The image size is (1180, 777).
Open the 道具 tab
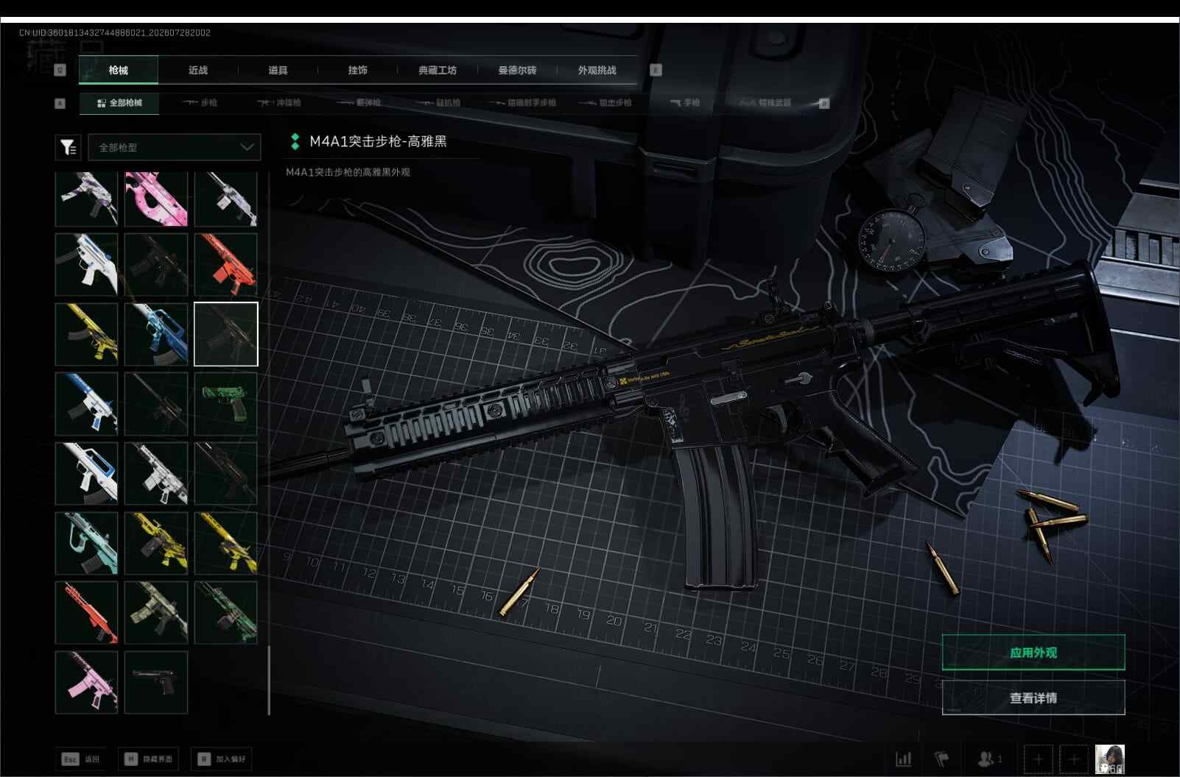coord(278,70)
